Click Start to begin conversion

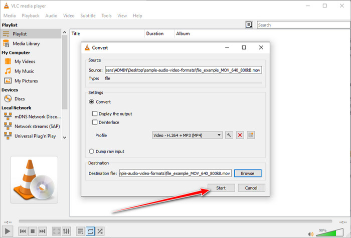[x=221, y=188]
